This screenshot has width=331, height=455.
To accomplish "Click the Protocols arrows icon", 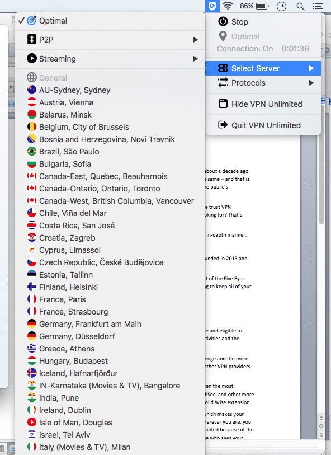I will coord(223,83).
